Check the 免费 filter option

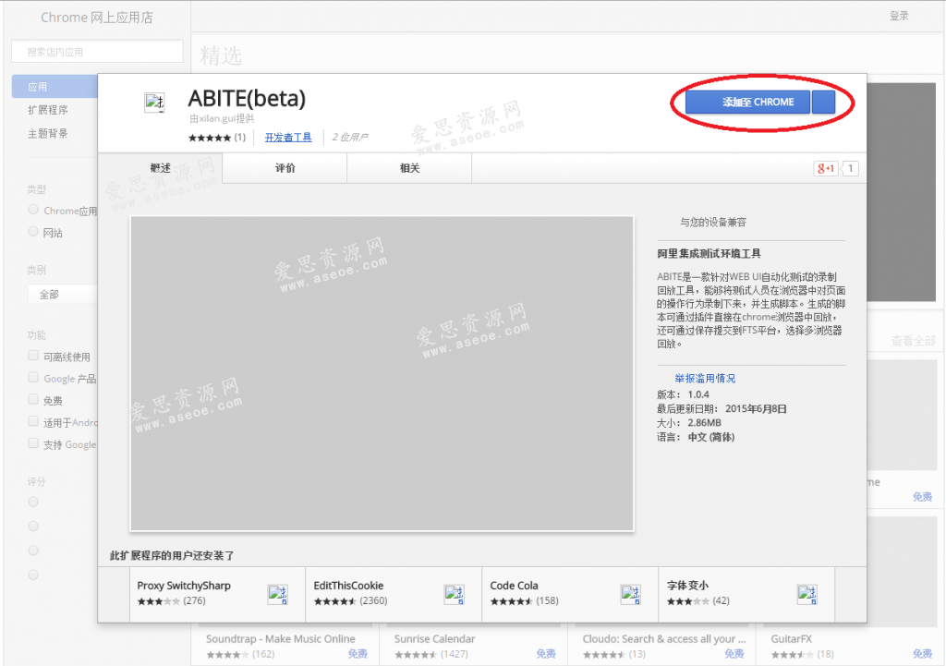[x=32, y=400]
